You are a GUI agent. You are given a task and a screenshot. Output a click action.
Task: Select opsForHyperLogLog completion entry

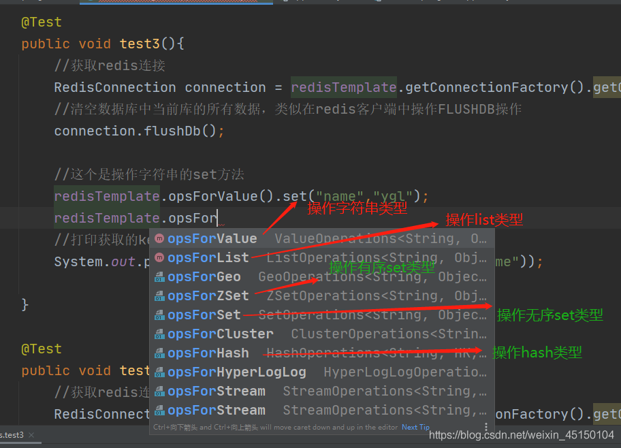coord(321,372)
